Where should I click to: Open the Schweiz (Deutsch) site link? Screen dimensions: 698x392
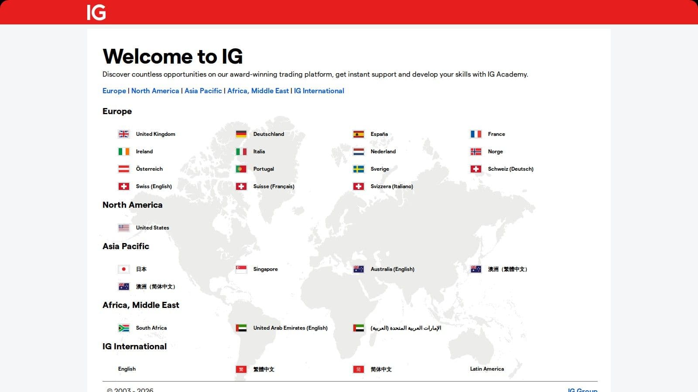pos(510,169)
